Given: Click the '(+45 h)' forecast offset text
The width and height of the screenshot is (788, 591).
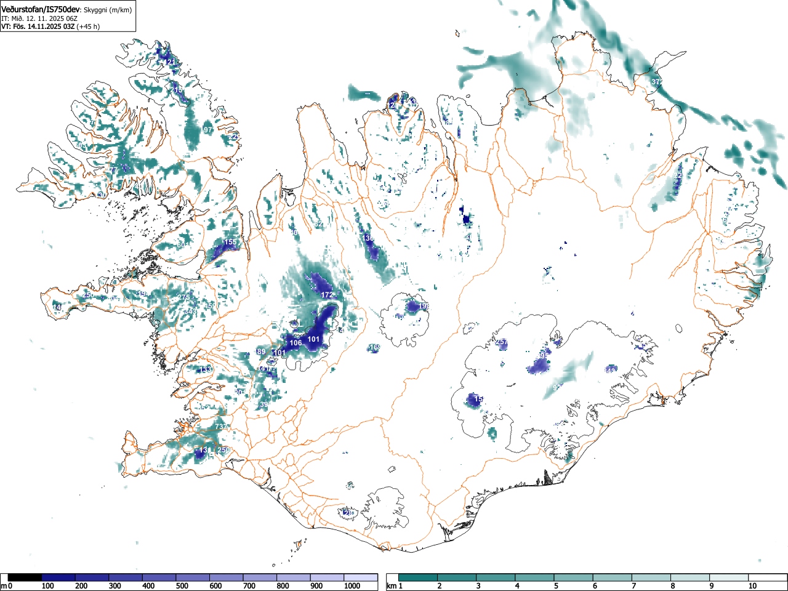Looking at the screenshot, I should [88, 26].
